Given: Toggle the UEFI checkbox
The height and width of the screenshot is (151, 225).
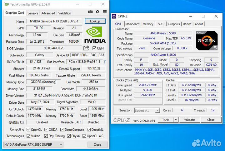Looking at the screenshot, I should [x=94, y=48].
